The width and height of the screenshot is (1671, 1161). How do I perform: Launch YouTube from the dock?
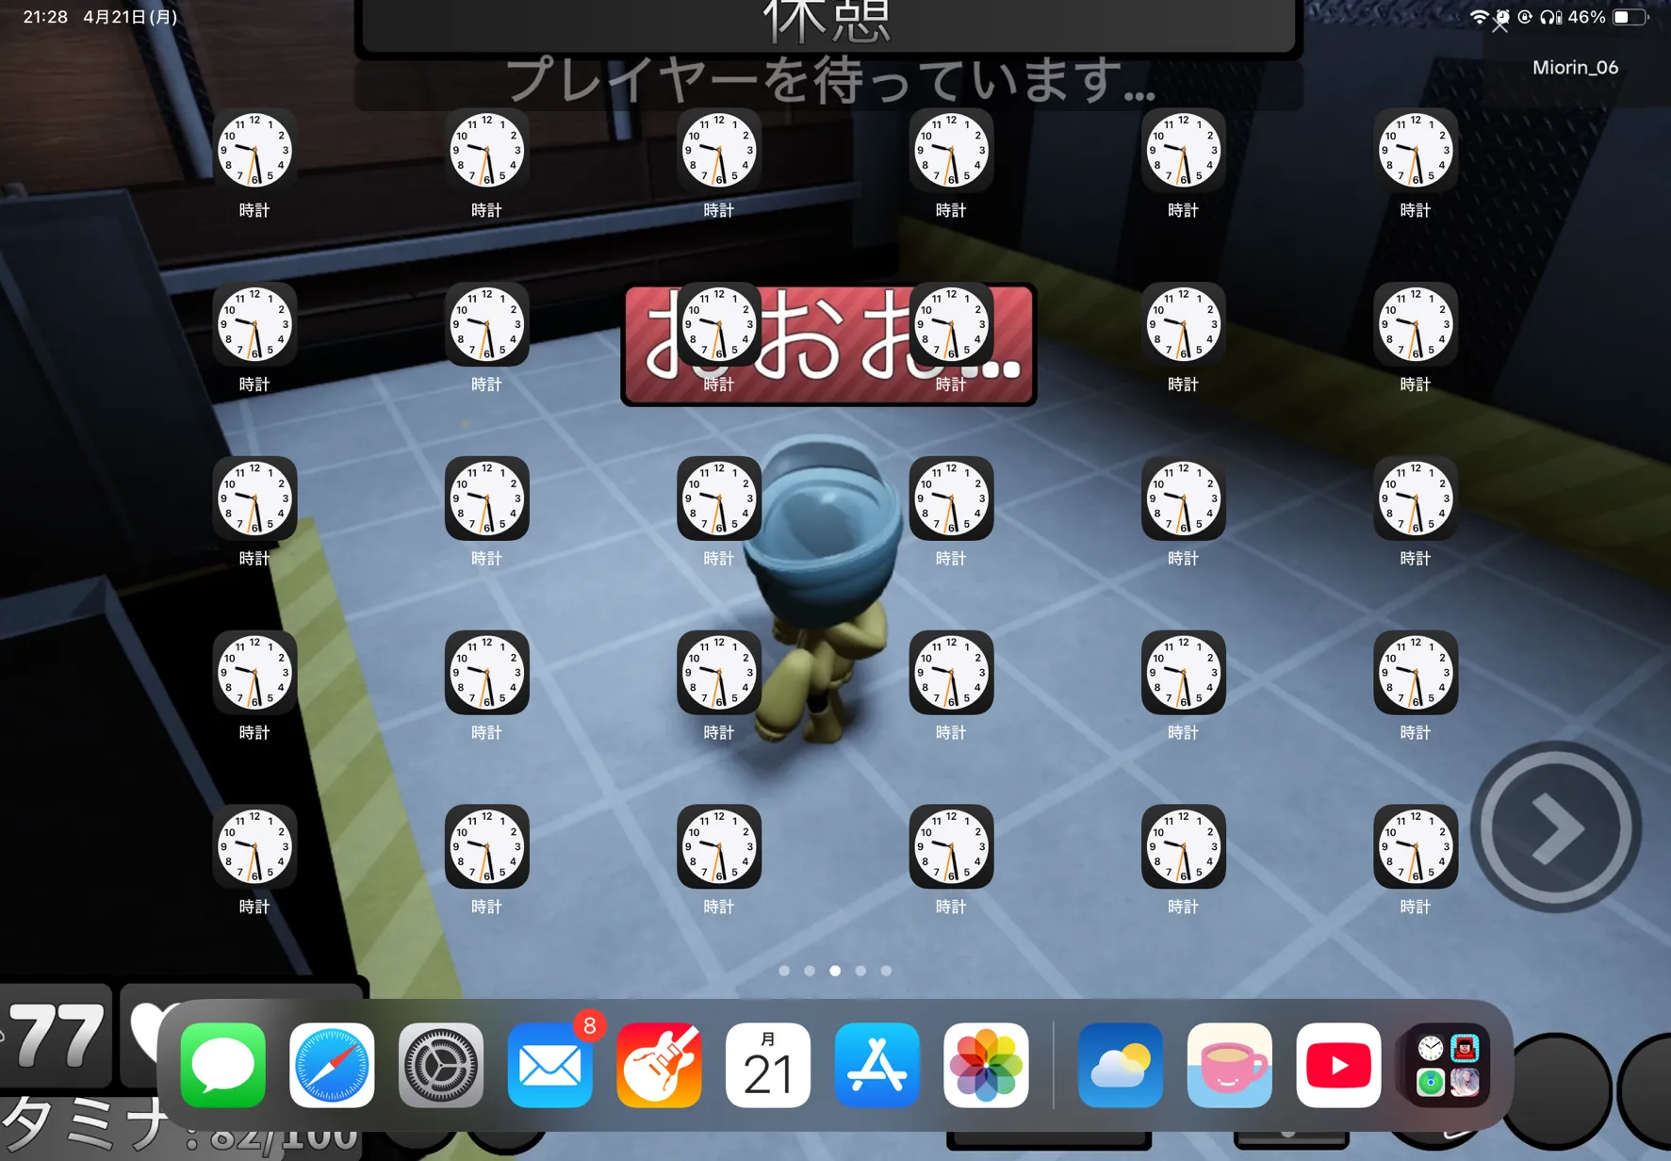point(1338,1065)
